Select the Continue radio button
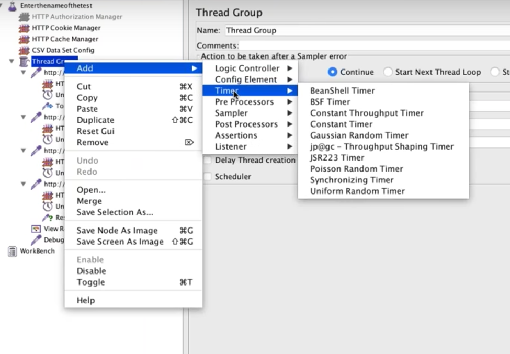510x354 pixels. point(333,72)
